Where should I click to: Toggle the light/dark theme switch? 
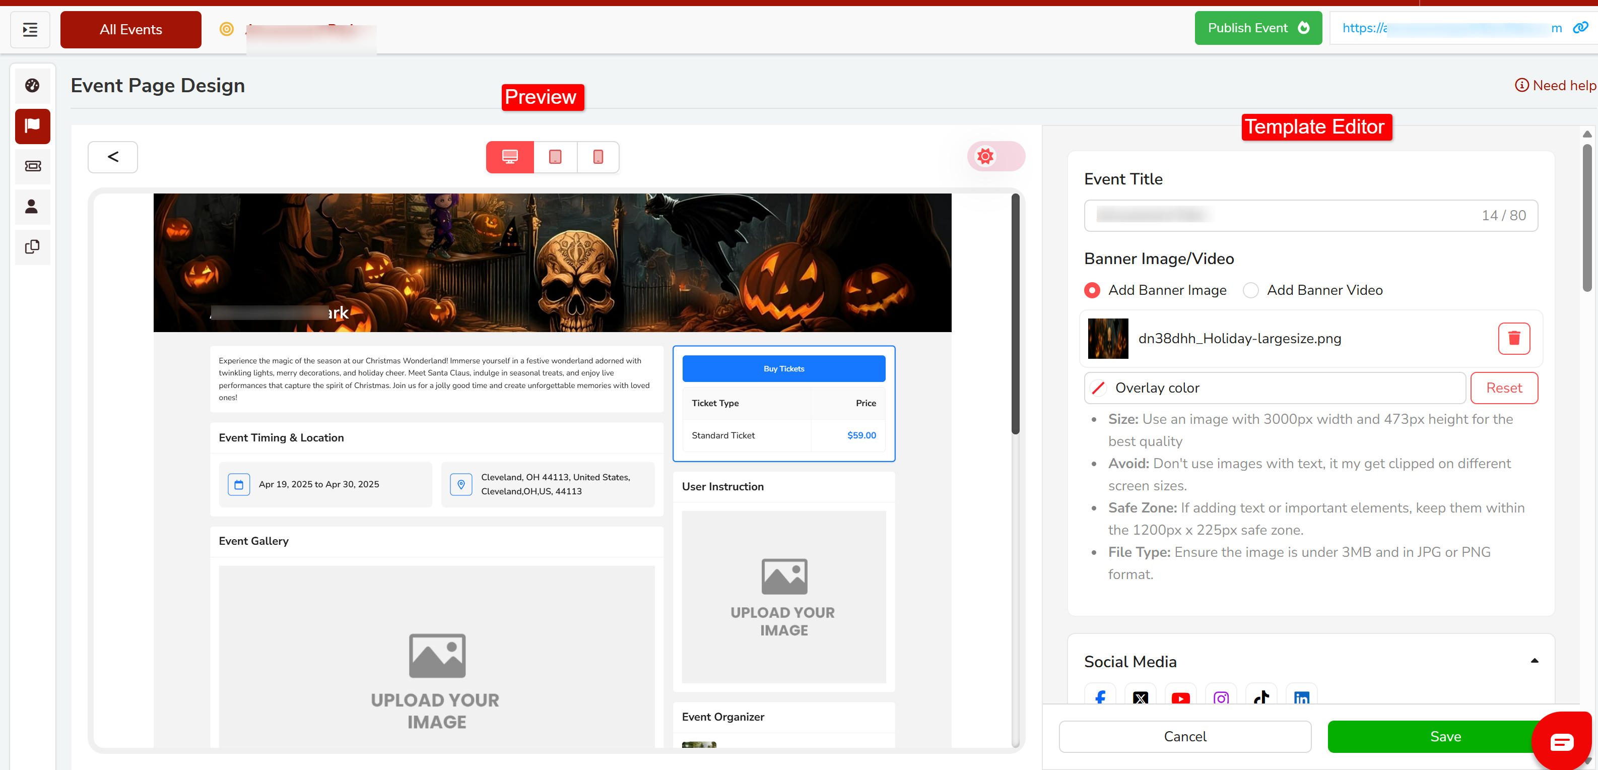(995, 156)
